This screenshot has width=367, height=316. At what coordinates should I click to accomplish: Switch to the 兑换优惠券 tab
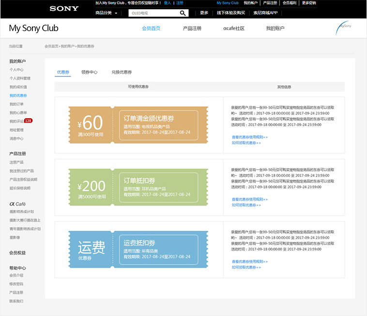[x=122, y=72]
